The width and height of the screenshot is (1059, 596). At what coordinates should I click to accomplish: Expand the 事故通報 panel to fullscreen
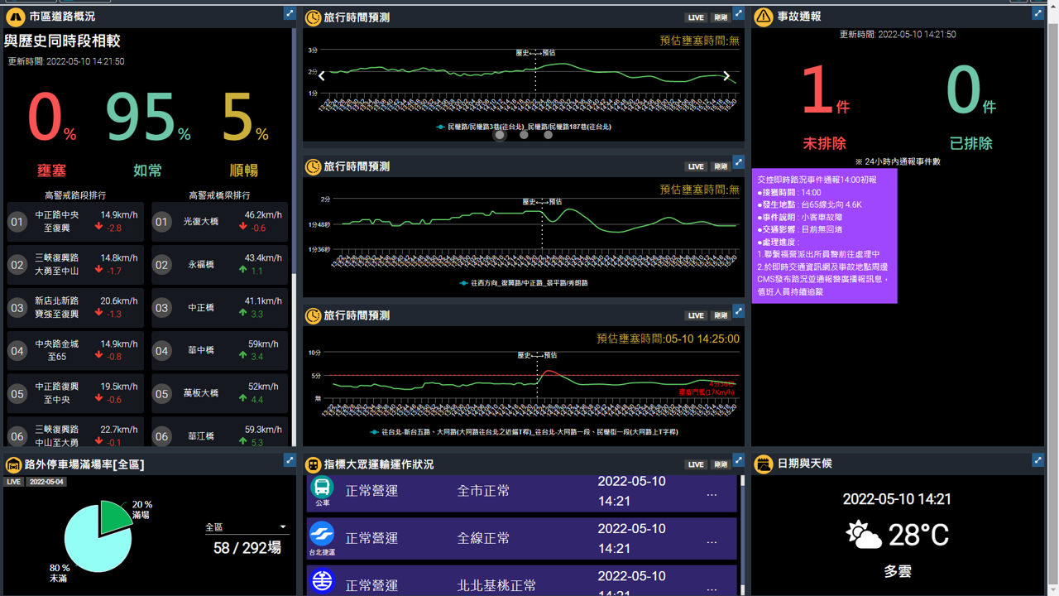tap(1037, 13)
